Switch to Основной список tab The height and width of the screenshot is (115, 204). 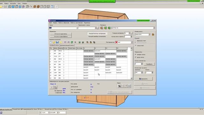tap(54, 45)
